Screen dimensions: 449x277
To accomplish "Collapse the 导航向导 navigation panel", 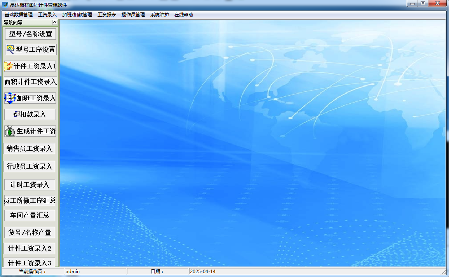I will pos(55,23).
